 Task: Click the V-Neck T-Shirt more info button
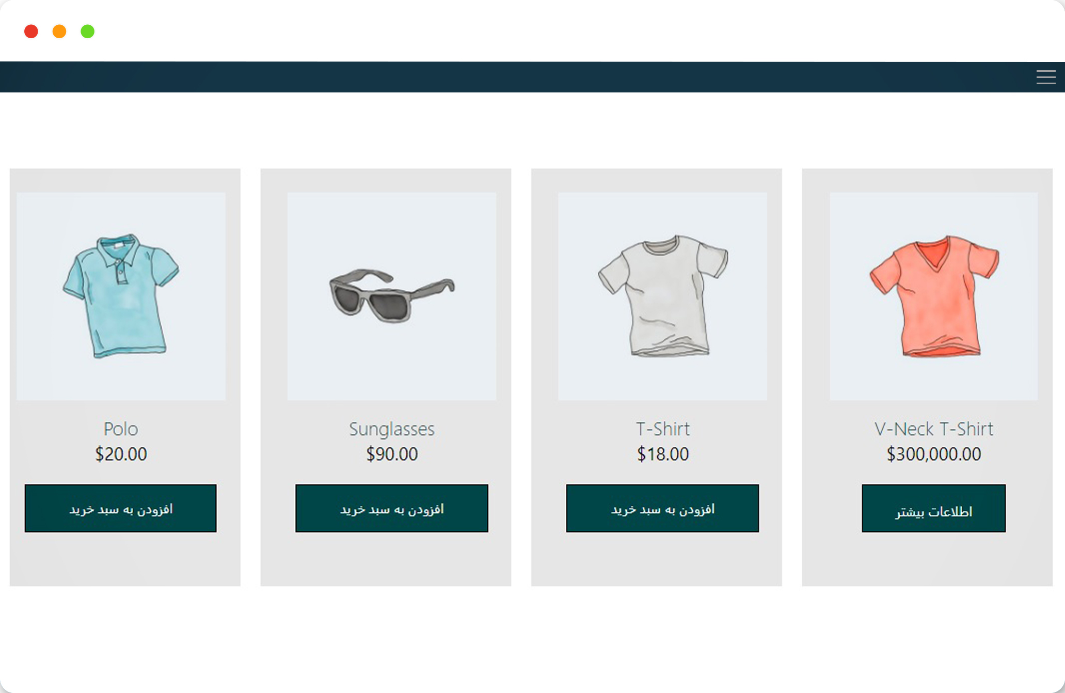(x=933, y=508)
